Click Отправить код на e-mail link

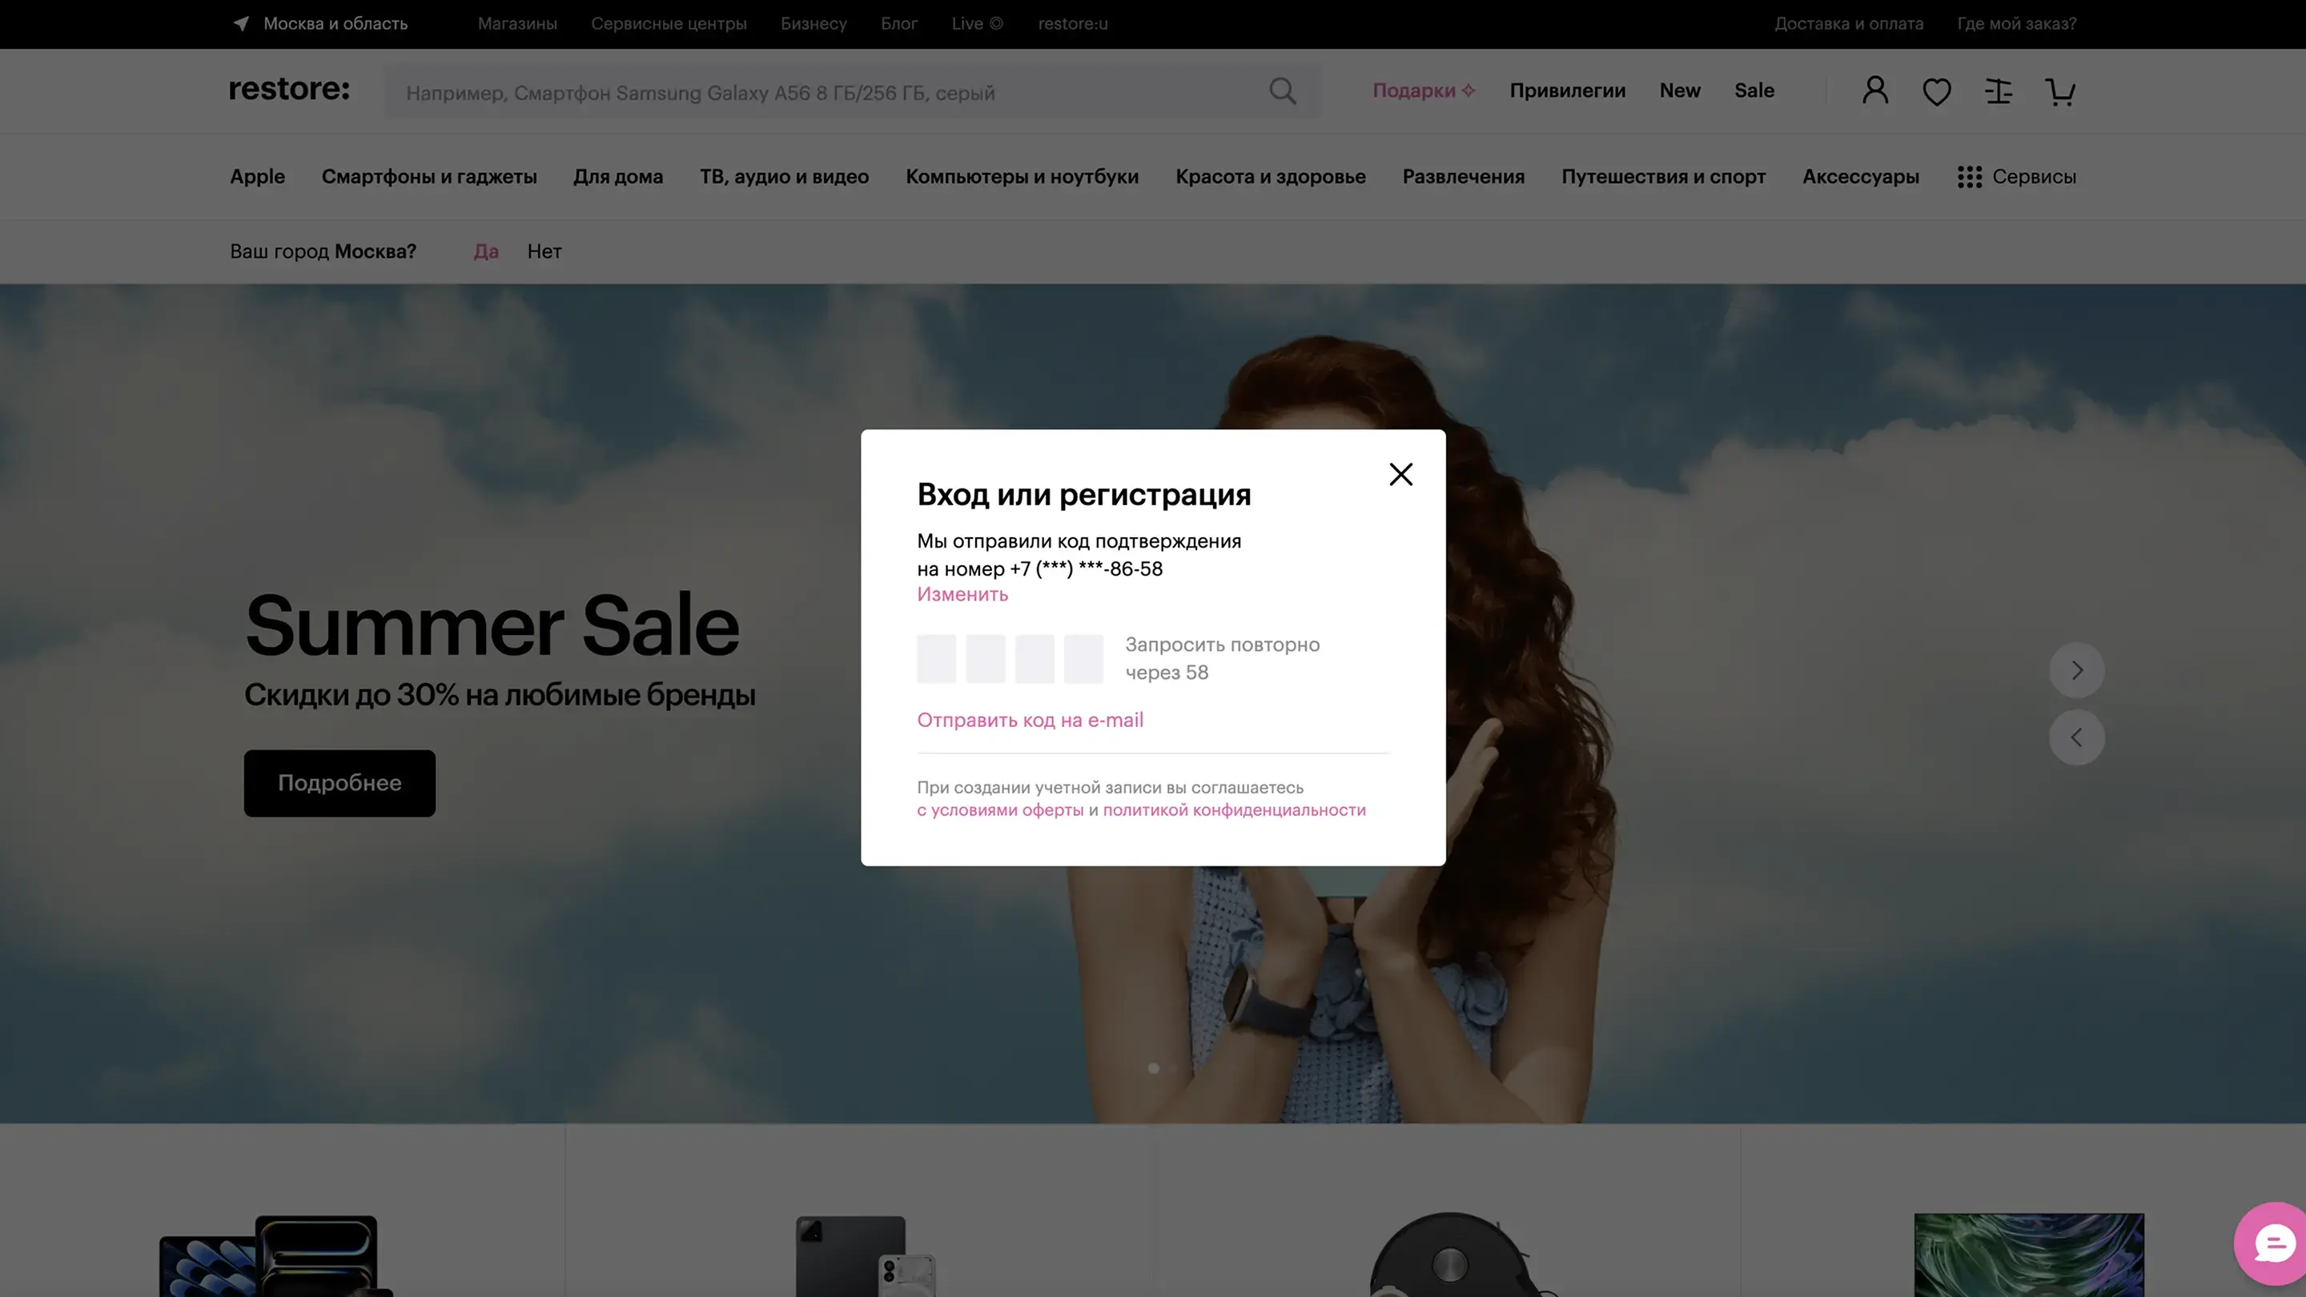(1030, 720)
